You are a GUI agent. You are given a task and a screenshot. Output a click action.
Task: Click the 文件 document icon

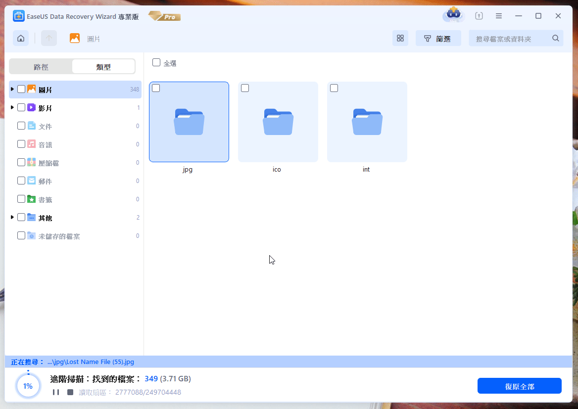pyautogui.click(x=31, y=126)
